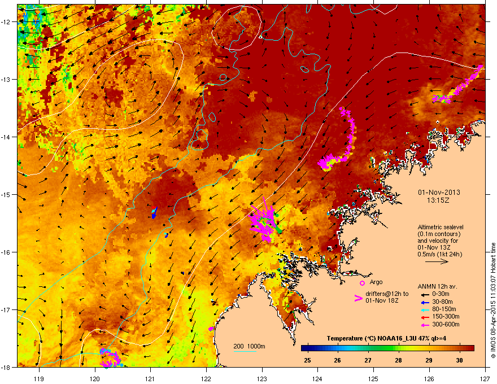Click the blue ANMN current arrow near 121°E
This screenshot has width=497, height=384.
pos(154,212)
